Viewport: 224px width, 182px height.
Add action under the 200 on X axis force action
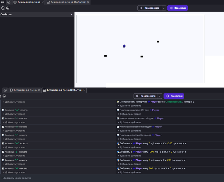click(129, 172)
